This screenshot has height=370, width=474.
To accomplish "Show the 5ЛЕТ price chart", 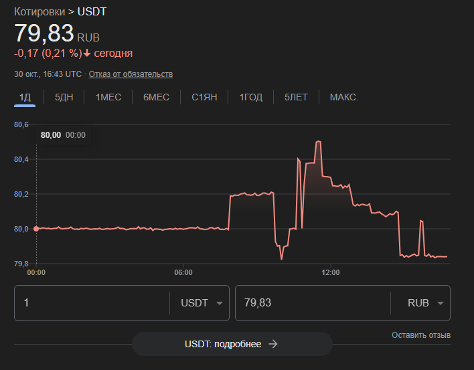I will [x=296, y=97].
